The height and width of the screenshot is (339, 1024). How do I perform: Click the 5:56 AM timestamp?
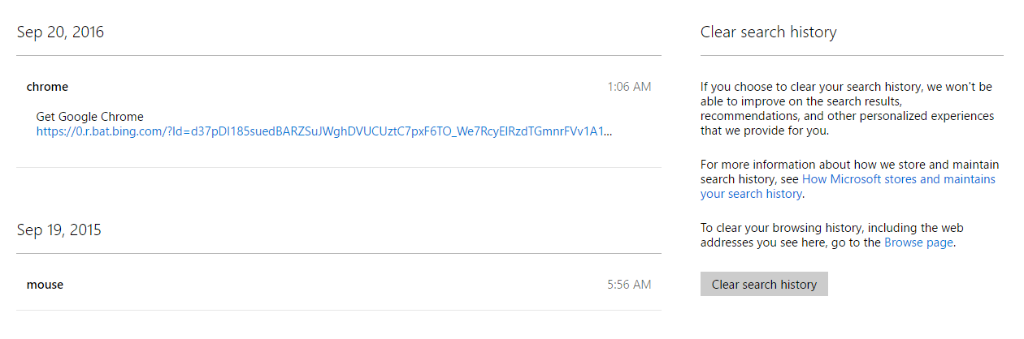(x=629, y=285)
